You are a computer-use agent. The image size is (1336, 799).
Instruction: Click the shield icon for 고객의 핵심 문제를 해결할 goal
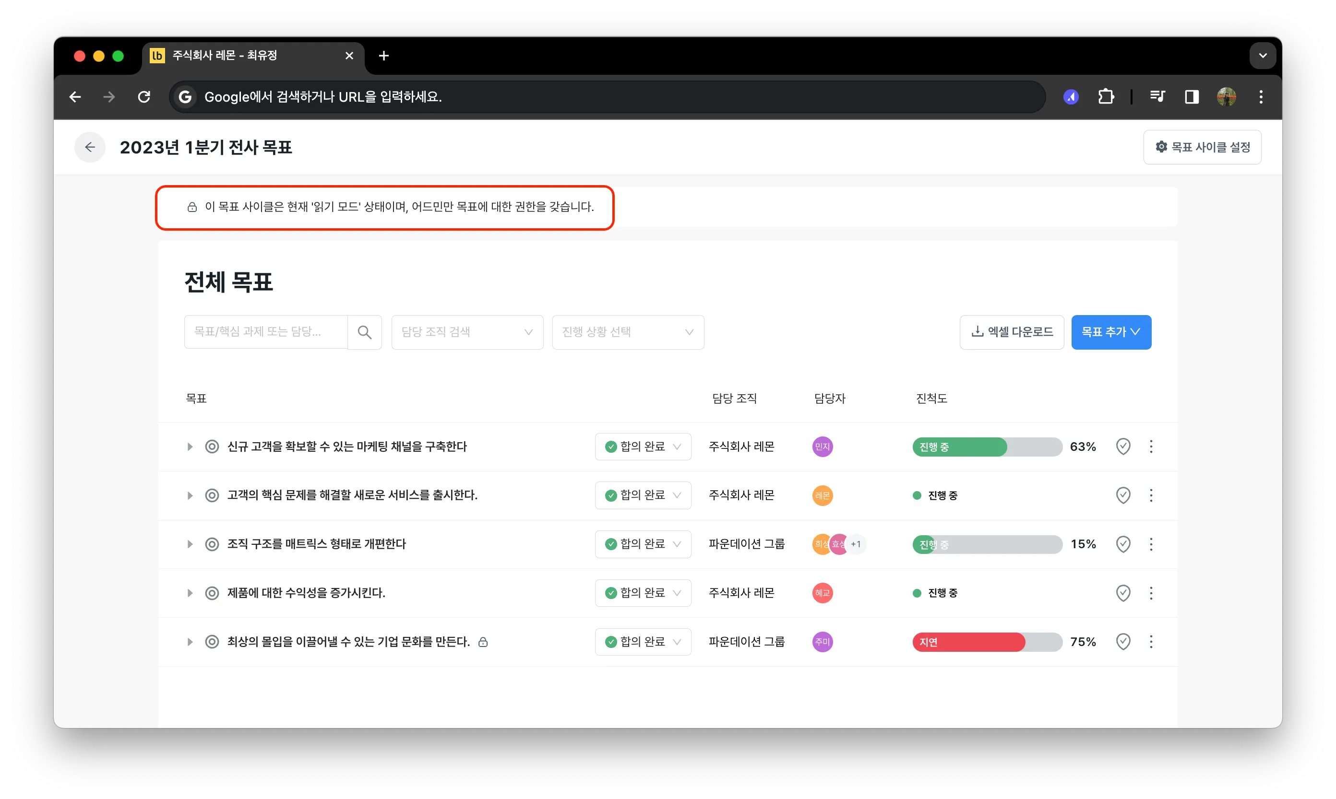(1123, 495)
